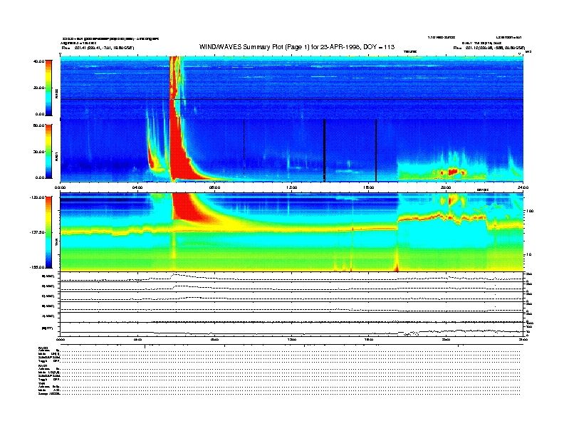Click the 100 frequency label right of TNR panel
The height and width of the screenshot is (436, 564).
click(529, 211)
